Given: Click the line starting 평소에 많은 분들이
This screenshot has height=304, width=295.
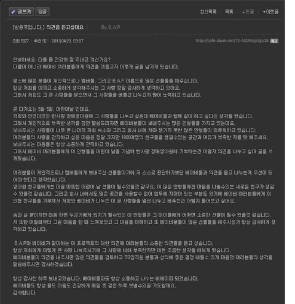Looking at the screenshot, I should (x=105, y=81).
